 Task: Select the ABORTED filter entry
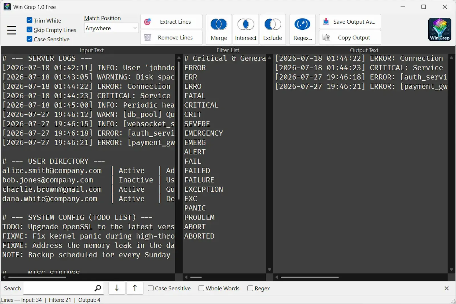[199, 236]
